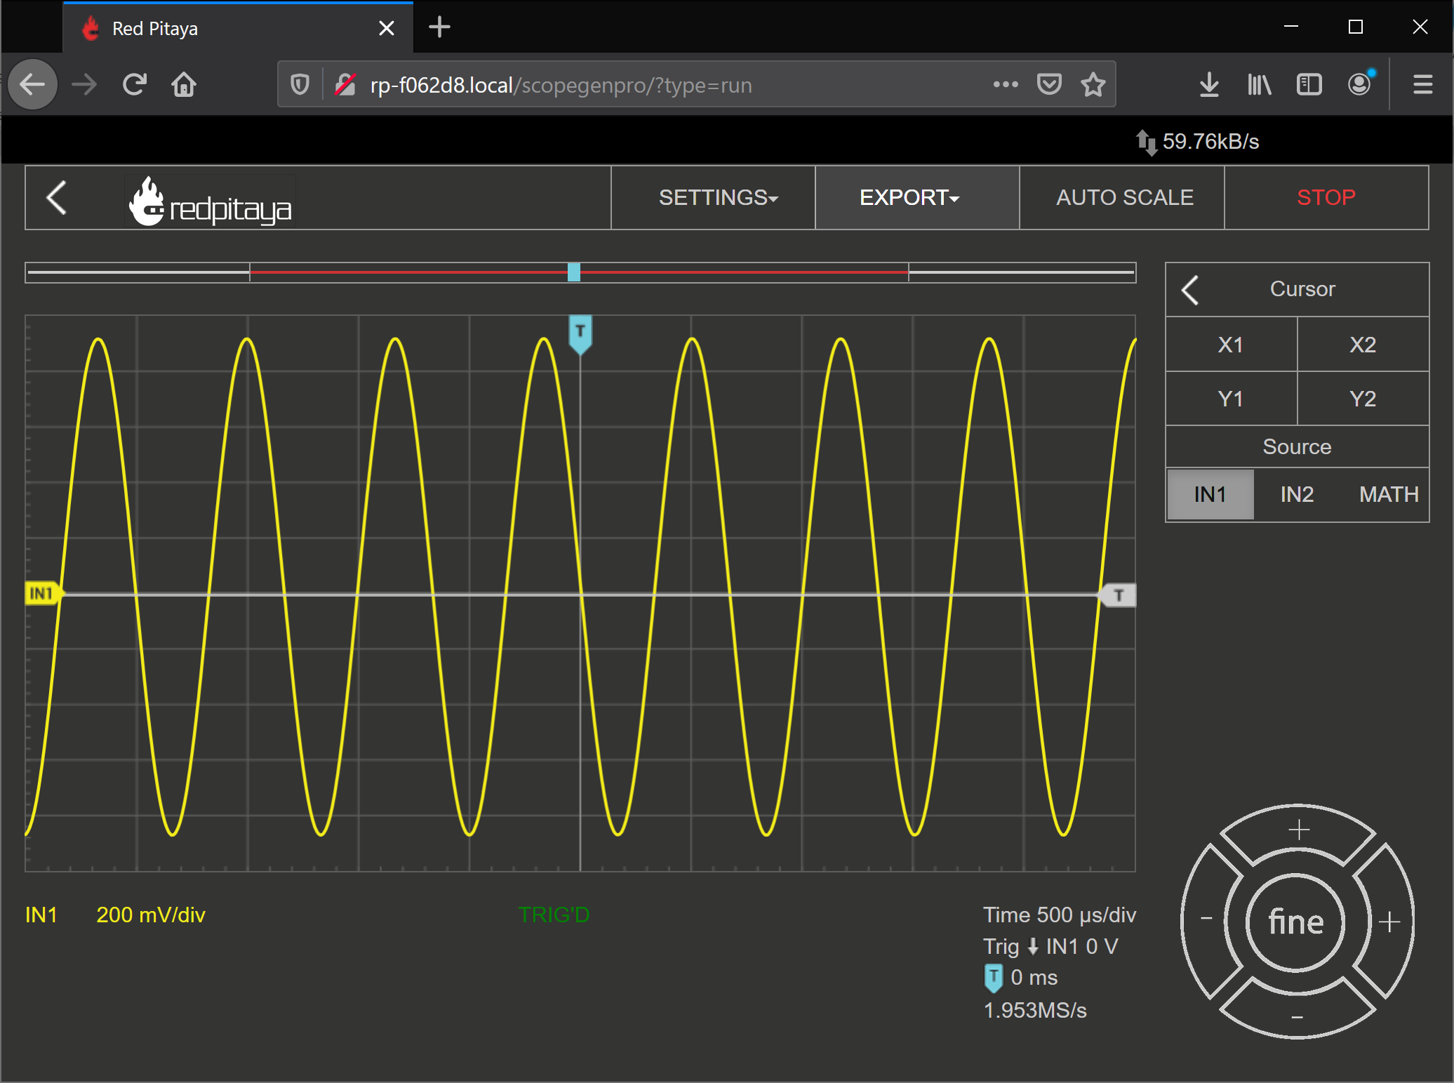Go back using the app header arrow
This screenshot has width=1454, height=1083.
click(x=57, y=198)
